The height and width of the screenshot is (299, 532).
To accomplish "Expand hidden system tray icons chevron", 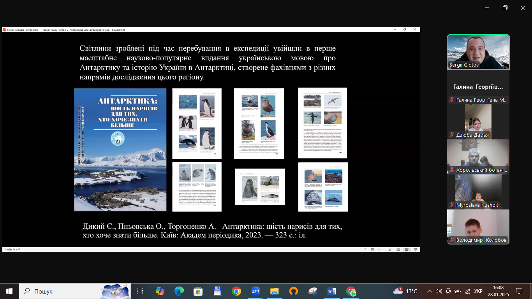I will point(430,291).
